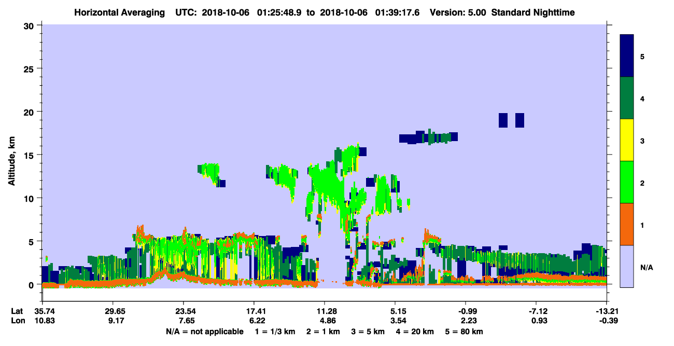This screenshot has height=346, width=674.
Task: Click altitude tick label '20'
Action: tap(30, 112)
